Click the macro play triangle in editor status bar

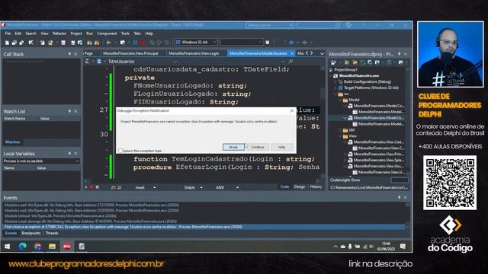pos(86,187)
